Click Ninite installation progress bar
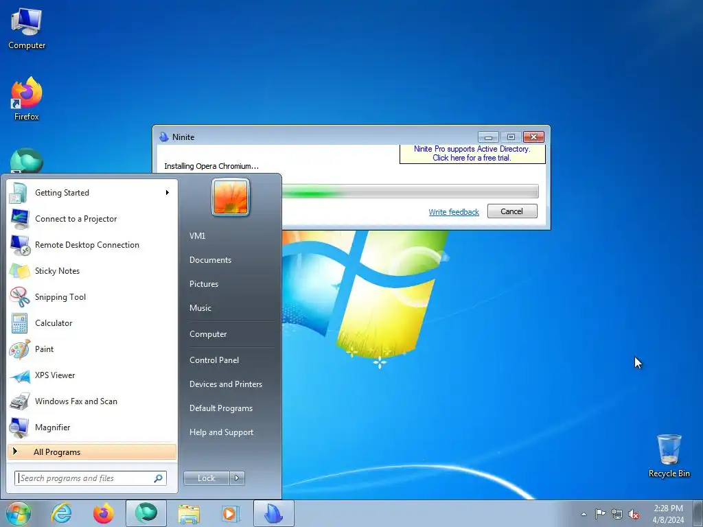Screen dimensions: 703x527 410,191
